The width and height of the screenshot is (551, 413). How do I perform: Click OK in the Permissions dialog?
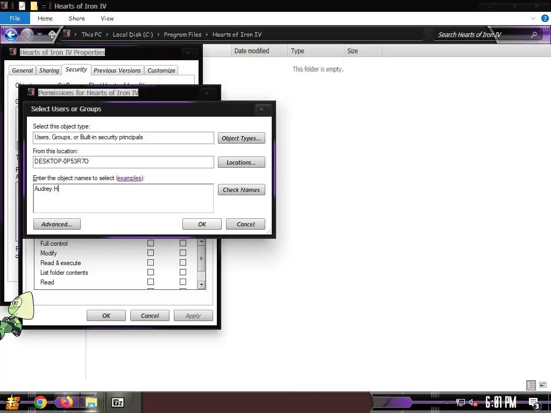click(x=106, y=315)
